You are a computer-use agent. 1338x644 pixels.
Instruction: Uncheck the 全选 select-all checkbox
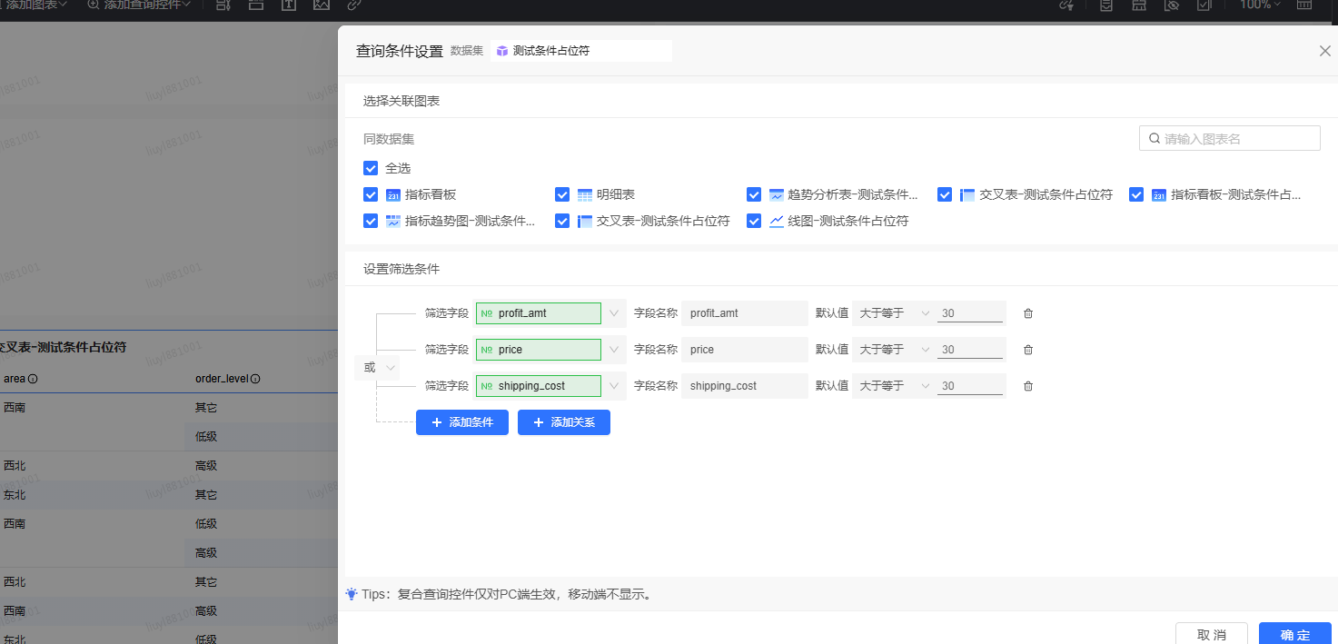click(x=371, y=168)
